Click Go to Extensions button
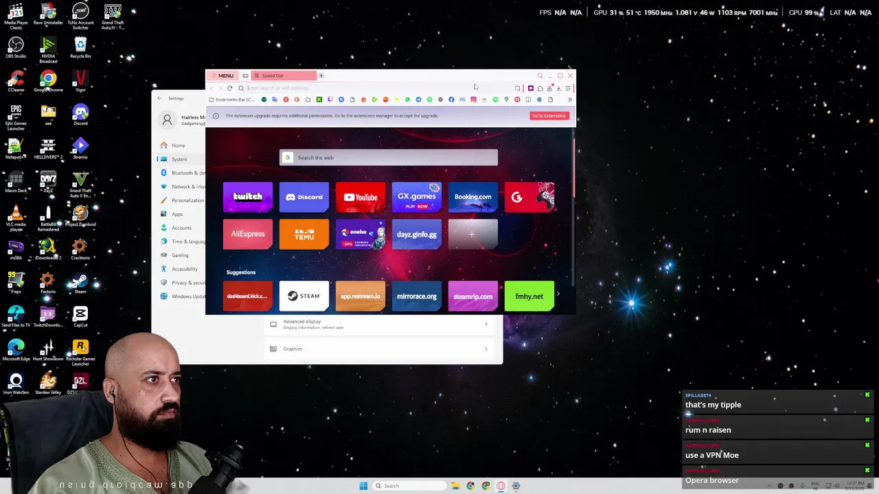 549,115
